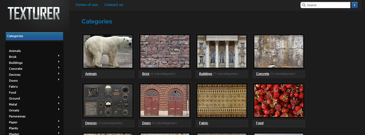Image resolution: width=365 pixels, height=135 pixels.
Task: Open Panoramas in the sidebar menu
Action: tap(17, 116)
